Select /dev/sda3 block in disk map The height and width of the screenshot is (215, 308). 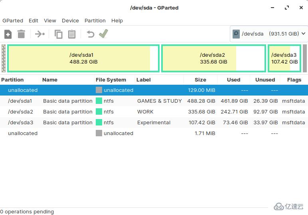pyautogui.click(x=284, y=58)
